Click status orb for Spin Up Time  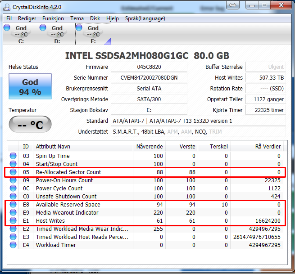click(13, 156)
